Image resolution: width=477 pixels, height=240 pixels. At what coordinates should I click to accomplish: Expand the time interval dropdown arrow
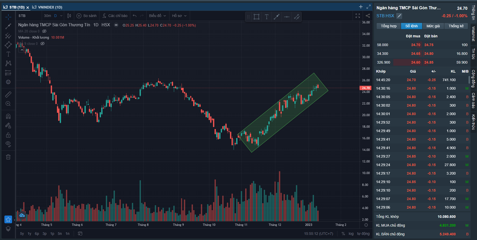(x=61, y=16)
